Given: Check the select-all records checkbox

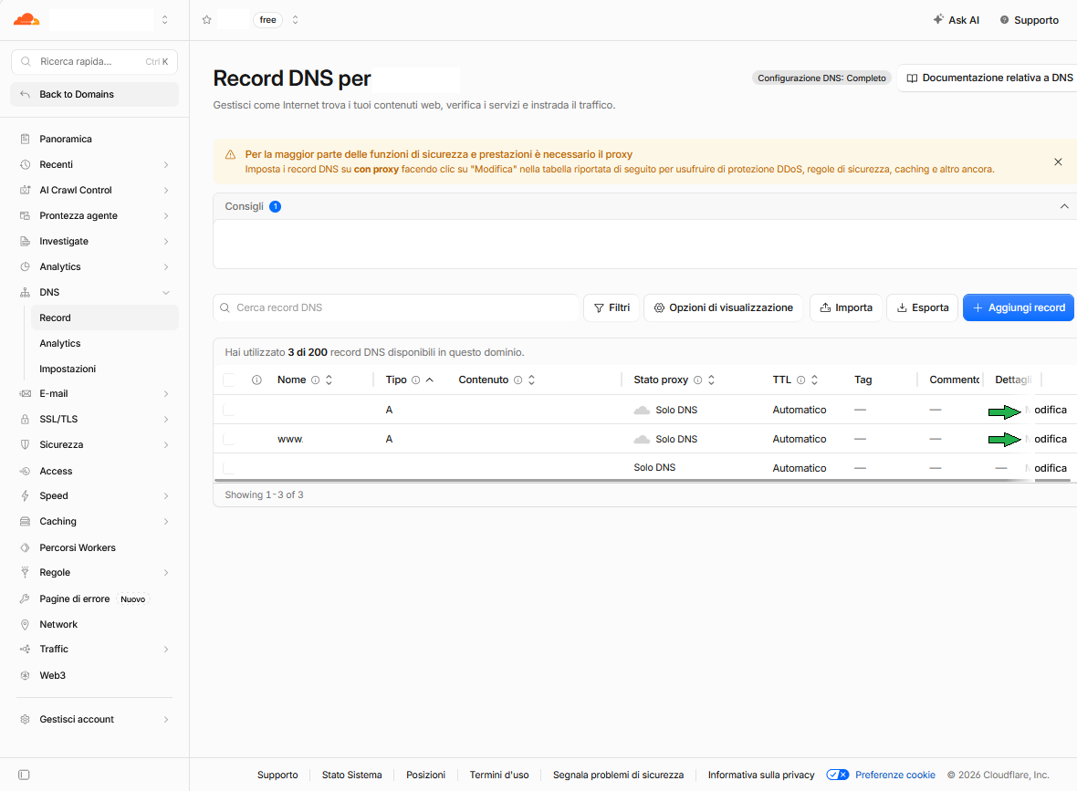Looking at the screenshot, I should [x=229, y=380].
